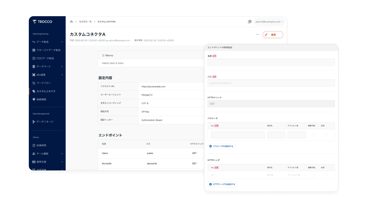Screen dimensions: 369x208
Task: Click パラメータを追加する button
Action: coord(221,146)
